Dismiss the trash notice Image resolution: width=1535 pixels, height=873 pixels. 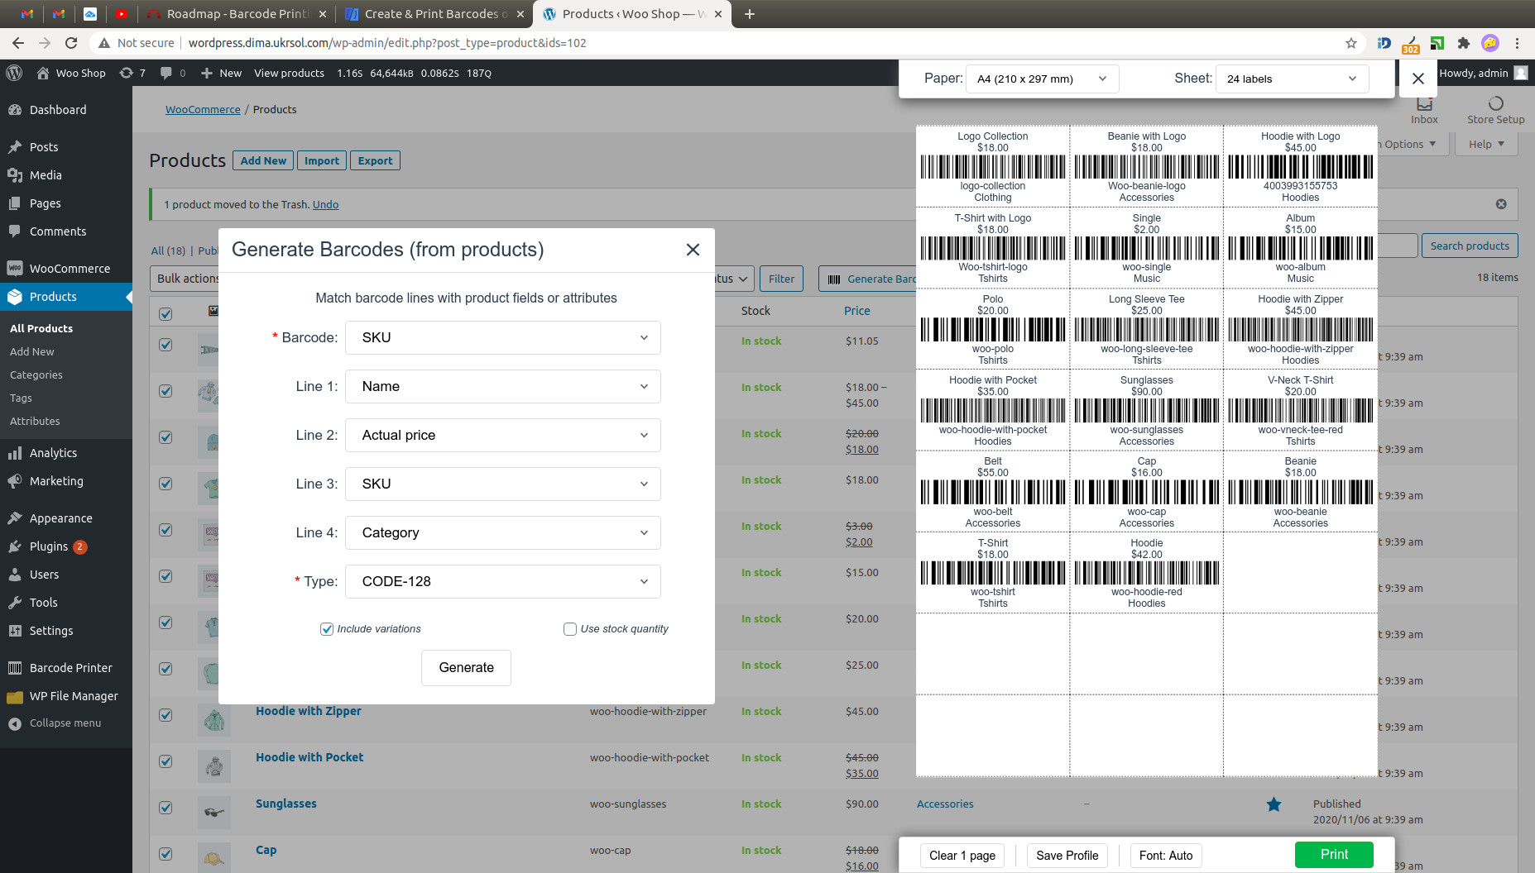1501,204
